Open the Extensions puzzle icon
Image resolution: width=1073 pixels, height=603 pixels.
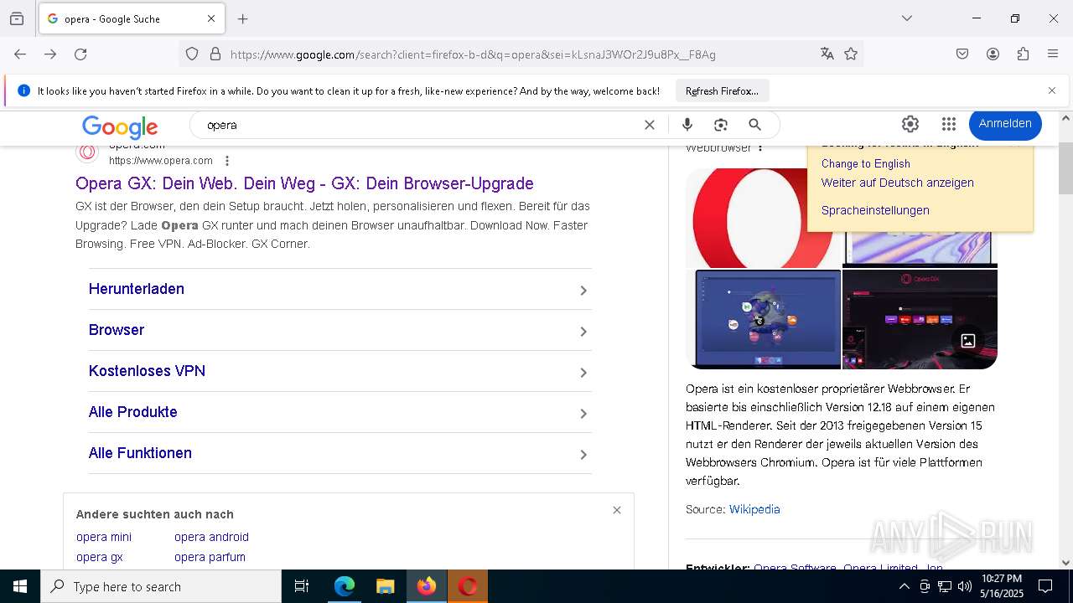coord(1023,54)
